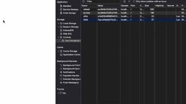Click the Local Storage grid icon
This screenshot has height=104, width=186.
tap(61, 23)
